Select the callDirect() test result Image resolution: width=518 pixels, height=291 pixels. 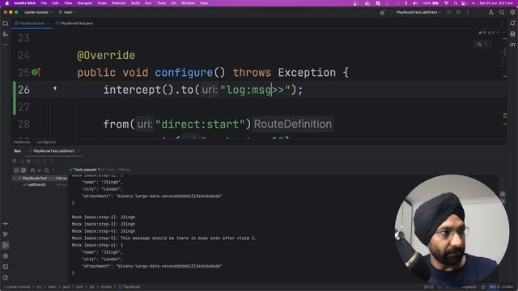36,185
